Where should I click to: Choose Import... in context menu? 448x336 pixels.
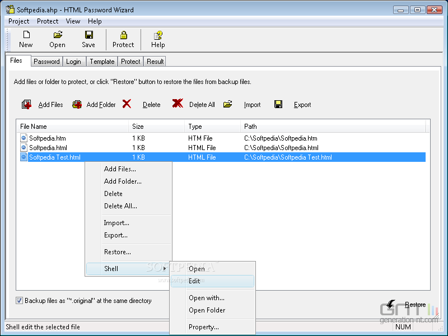point(129,222)
